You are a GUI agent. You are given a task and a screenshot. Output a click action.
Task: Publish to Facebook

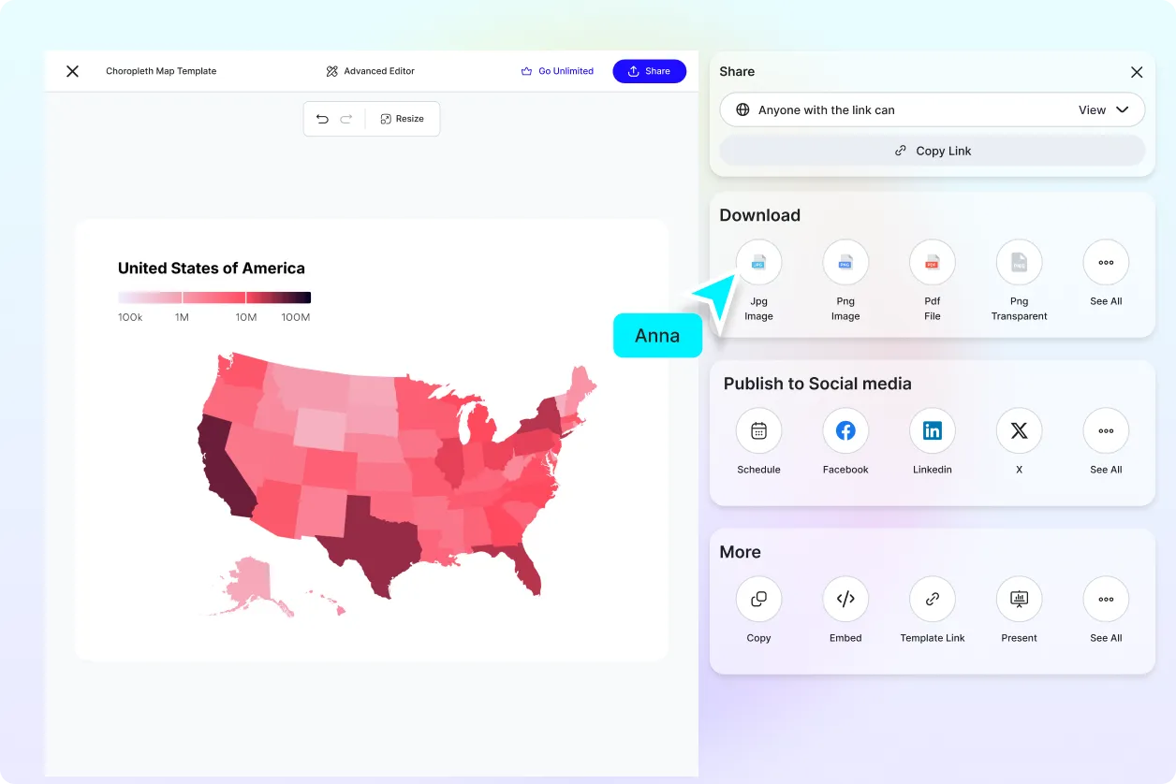(x=845, y=431)
